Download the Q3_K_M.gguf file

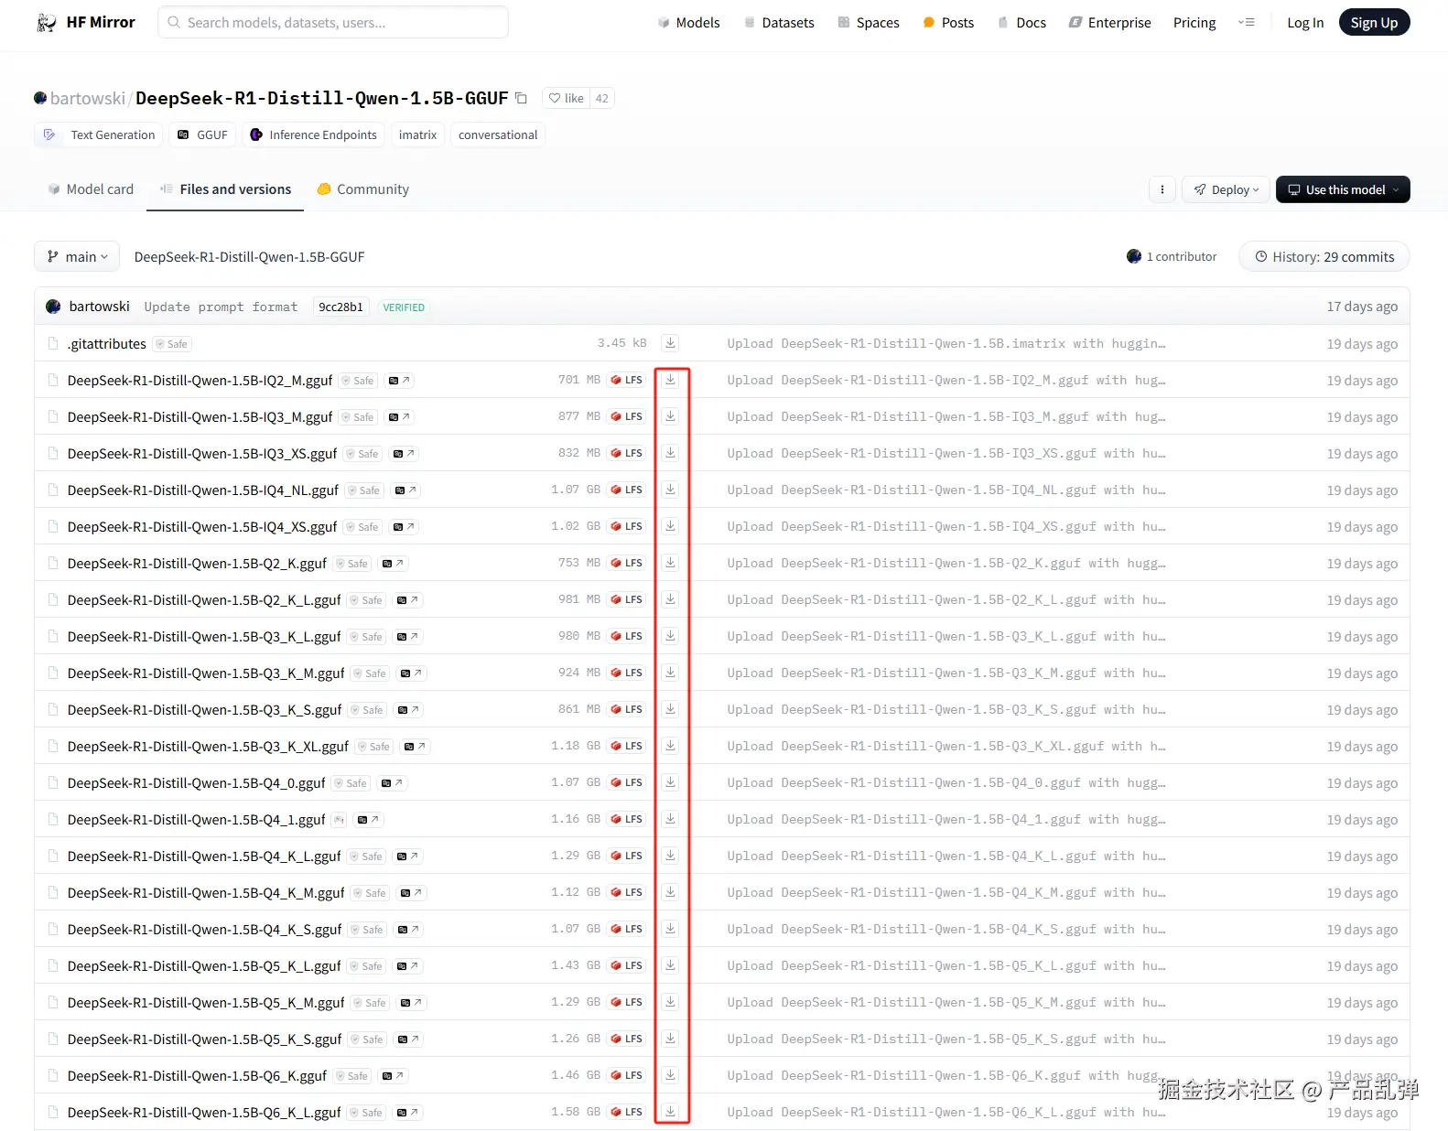670,673
